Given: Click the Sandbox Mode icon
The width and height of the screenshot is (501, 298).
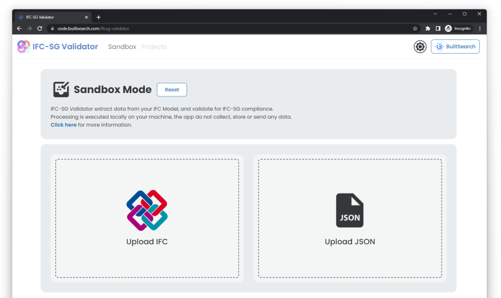Looking at the screenshot, I should 61,89.
